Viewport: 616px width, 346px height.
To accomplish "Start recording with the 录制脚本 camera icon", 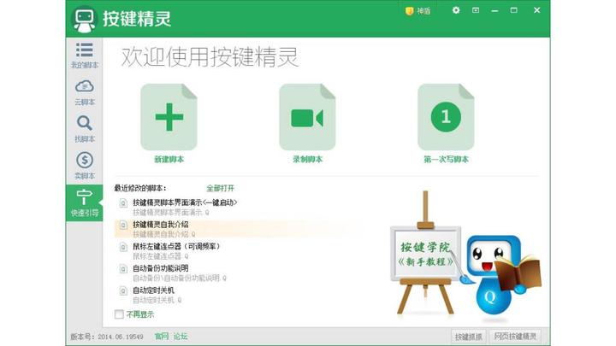I will click(307, 117).
